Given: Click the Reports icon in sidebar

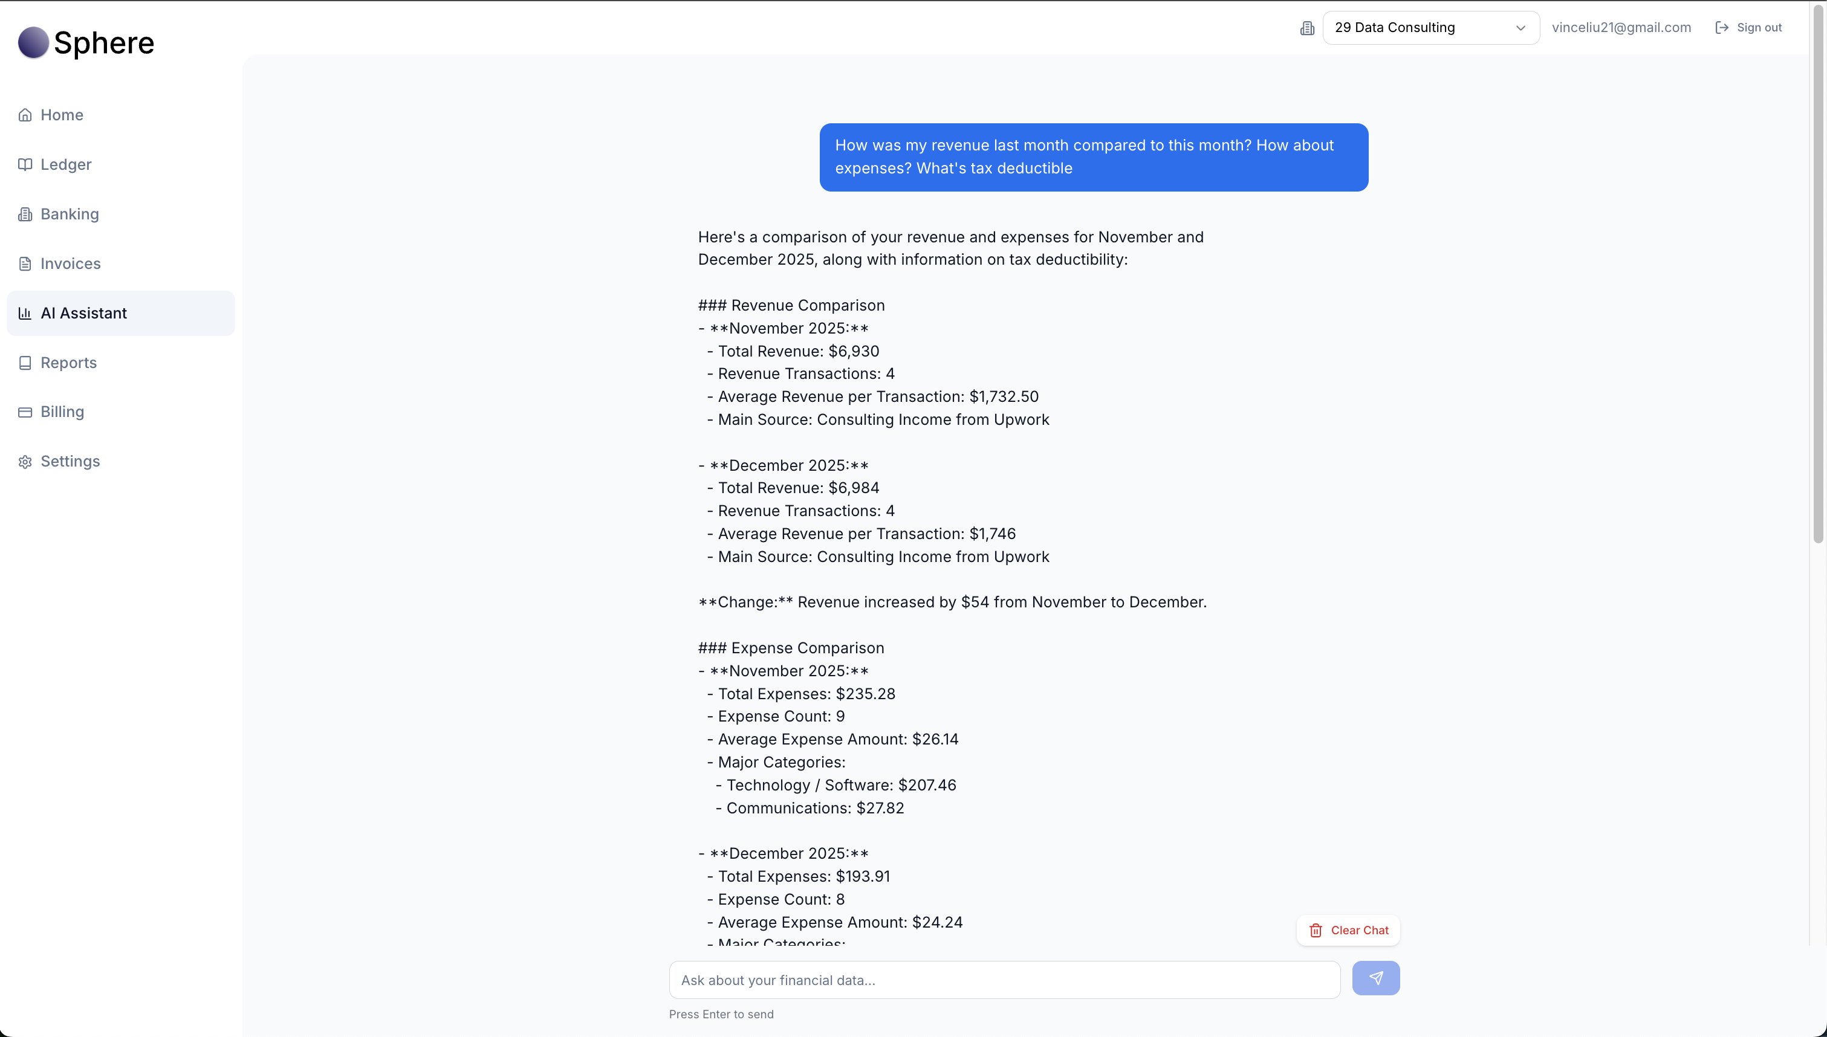Looking at the screenshot, I should click(25, 363).
